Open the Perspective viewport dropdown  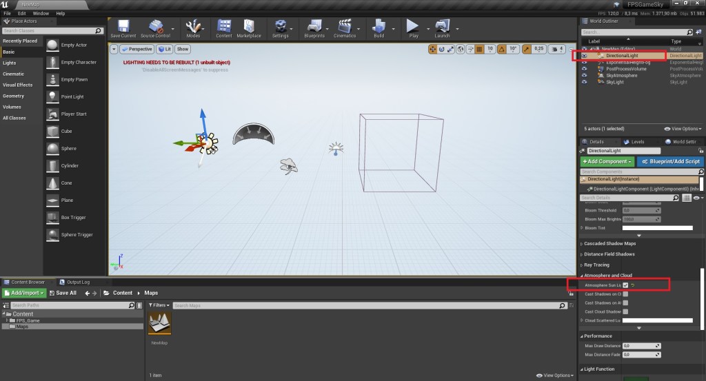tap(137, 49)
